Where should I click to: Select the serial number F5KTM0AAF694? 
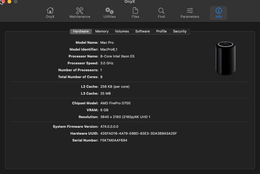tap(114, 140)
